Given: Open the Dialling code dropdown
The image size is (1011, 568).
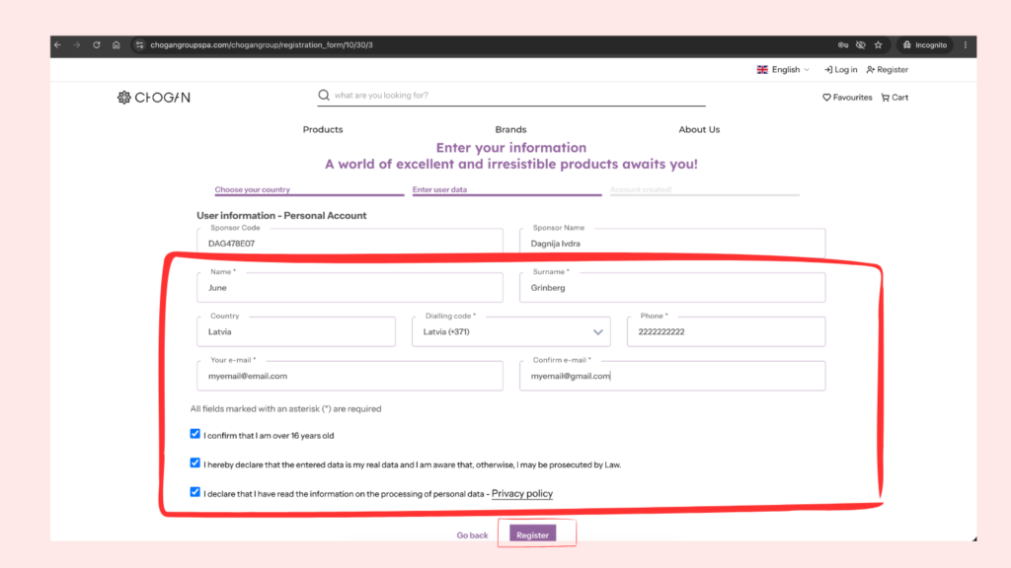Looking at the screenshot, I should [511, 331].
